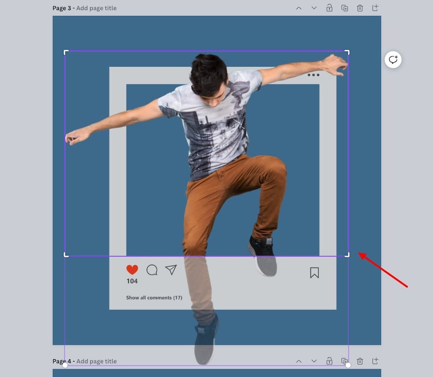Viewport: 433px width, 377px height.
Task: Select the red heart like icon
Action: coord(132,269)
